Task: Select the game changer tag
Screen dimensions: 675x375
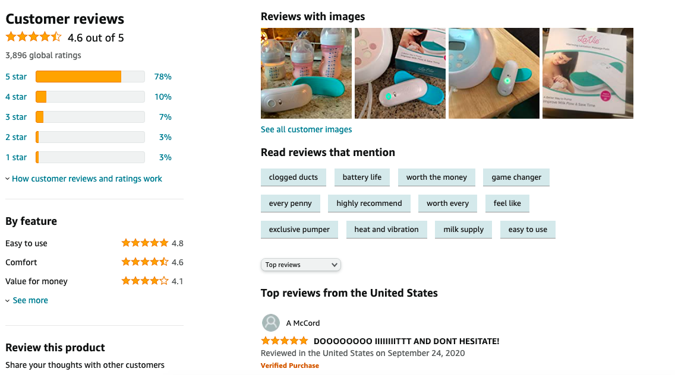Action: point(516,177)
